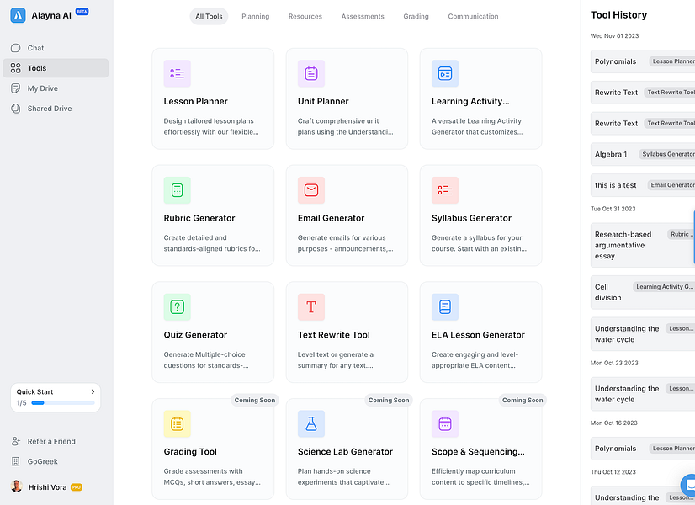Click the GoGreek building icon

click(x=15, y=461)
